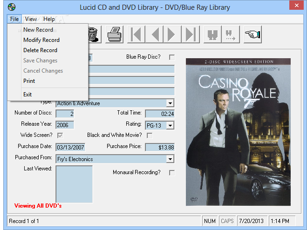
Task: Go to next record arrow
Action: pyautogui.click(x=172, y=34)
